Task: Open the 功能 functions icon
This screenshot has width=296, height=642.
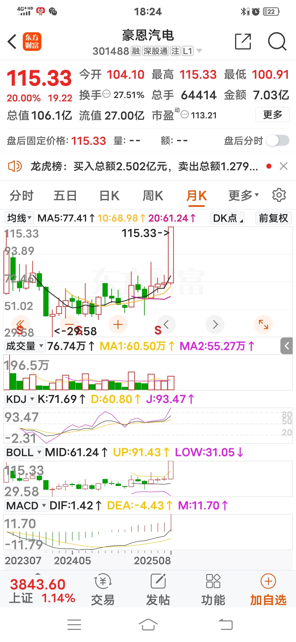Action: (x=213, y=589)
